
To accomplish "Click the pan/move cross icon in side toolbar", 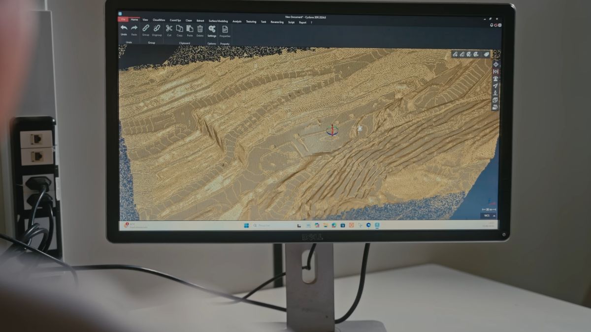I will coord(495,64).
